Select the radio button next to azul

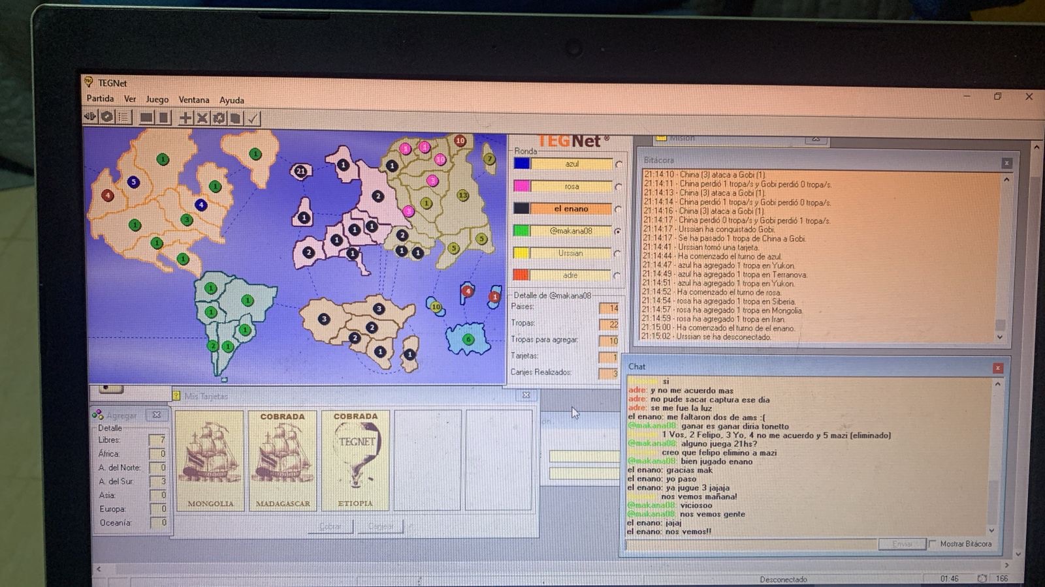coord(618,165)
